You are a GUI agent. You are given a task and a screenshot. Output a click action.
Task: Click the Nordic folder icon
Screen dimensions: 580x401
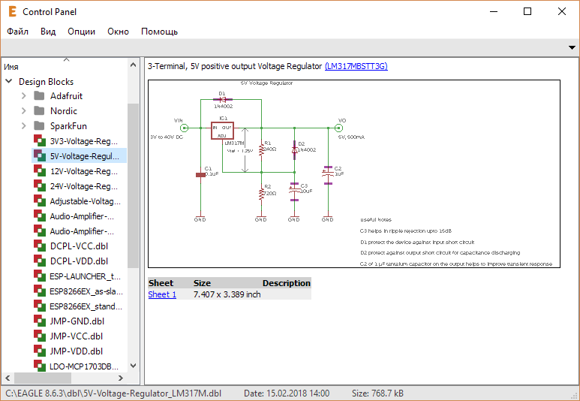click(39, 110)
